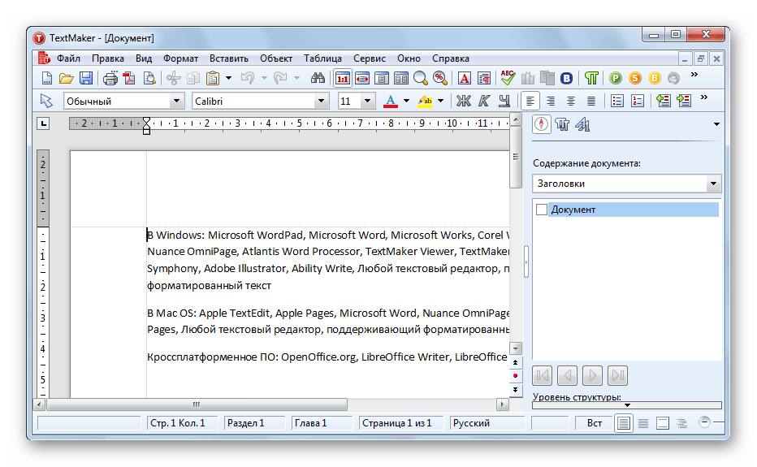
Task: Click the Save document floppy disk icon
Action: coord(85,78)
